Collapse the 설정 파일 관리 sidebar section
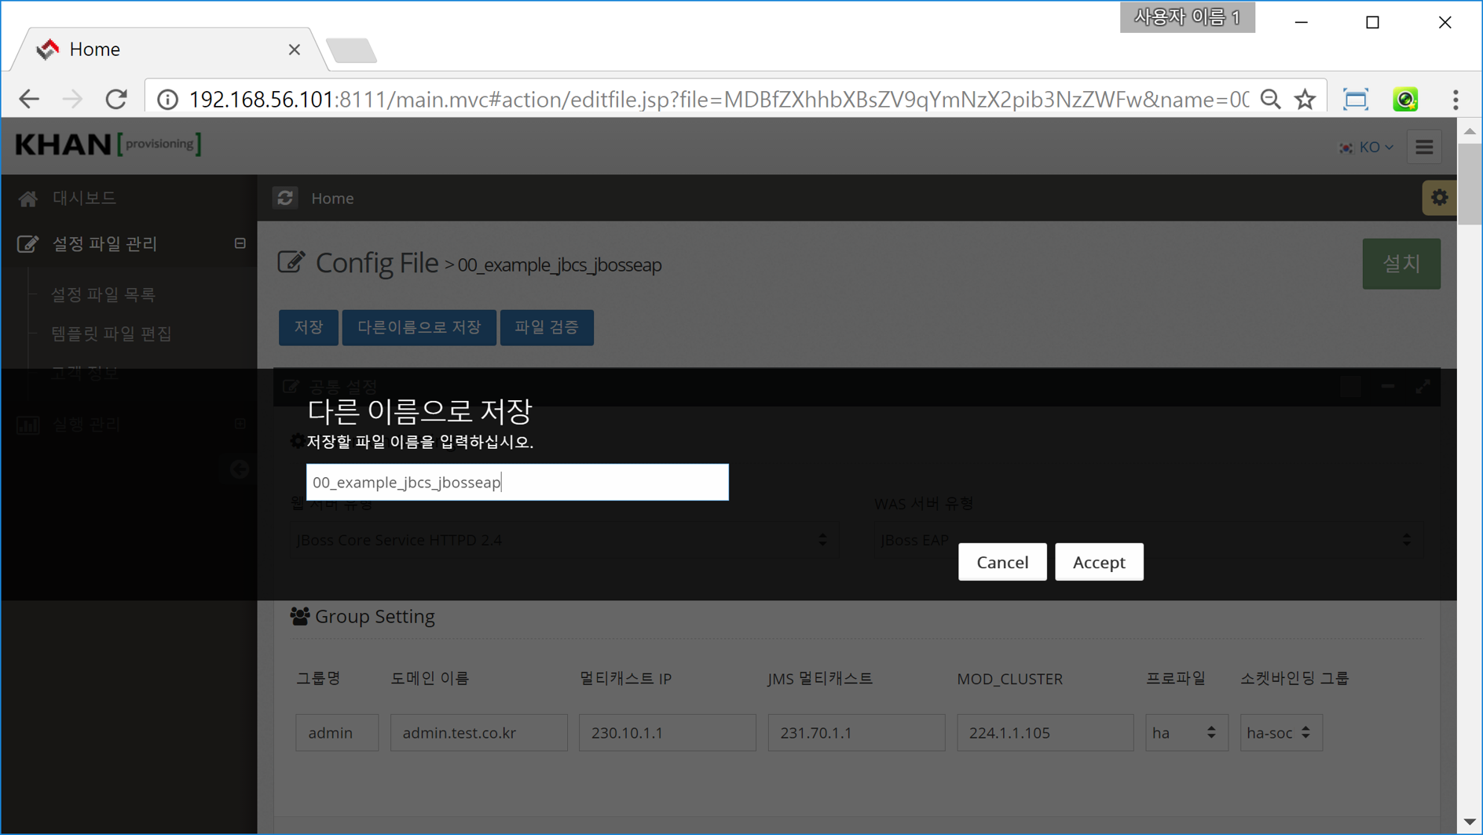 [240, 243]
